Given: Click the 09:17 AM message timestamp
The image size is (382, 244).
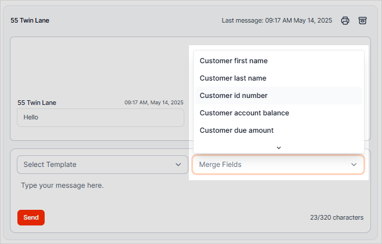Looking at the screenshot, I should pos(154,103).
